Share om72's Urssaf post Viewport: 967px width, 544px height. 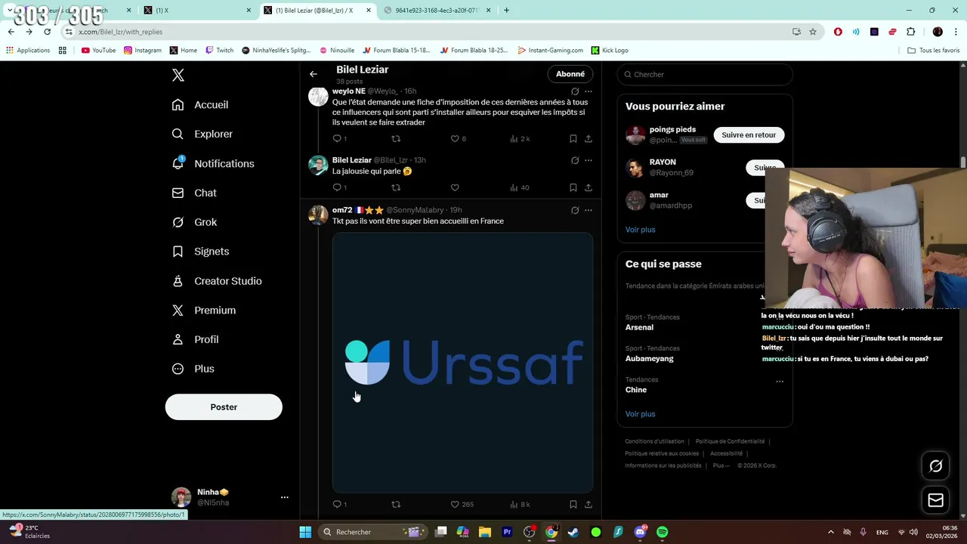pos(589,505)
